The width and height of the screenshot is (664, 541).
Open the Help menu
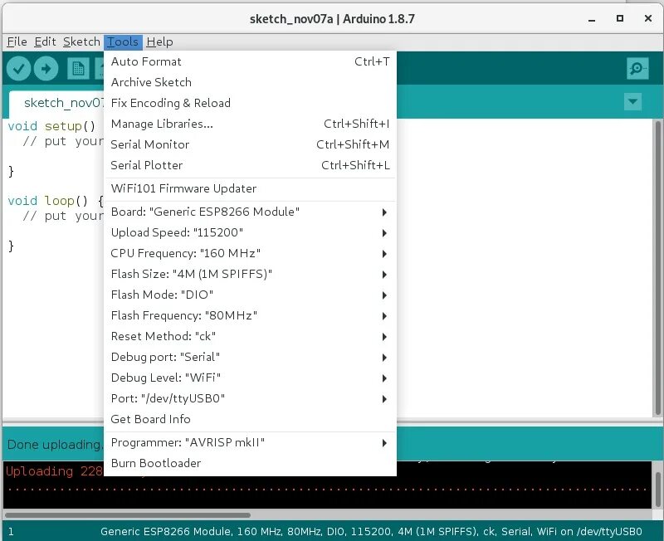159,42
